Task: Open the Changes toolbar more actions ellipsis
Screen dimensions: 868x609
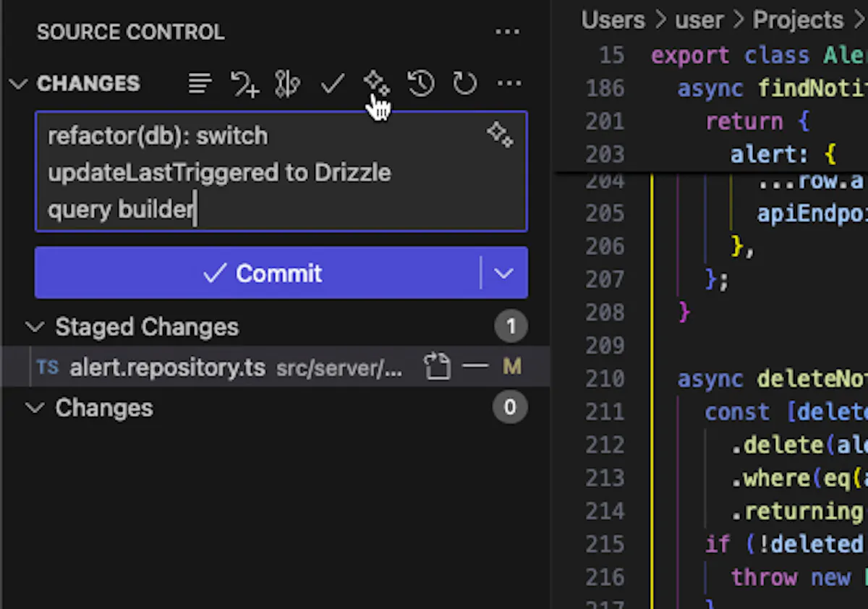Action: point(509,84)
